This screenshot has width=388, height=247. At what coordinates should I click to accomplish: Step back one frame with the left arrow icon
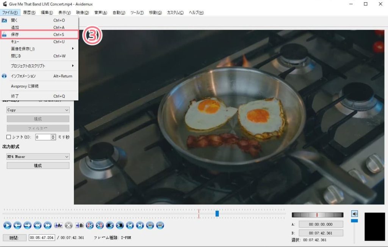(x=17, y=225)
